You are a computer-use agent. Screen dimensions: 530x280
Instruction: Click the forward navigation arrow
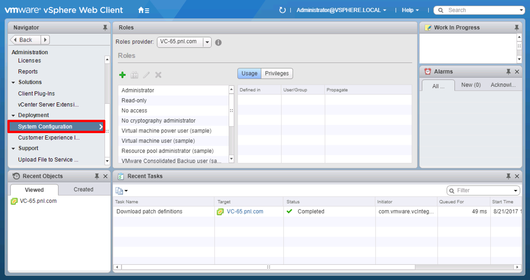45,40
